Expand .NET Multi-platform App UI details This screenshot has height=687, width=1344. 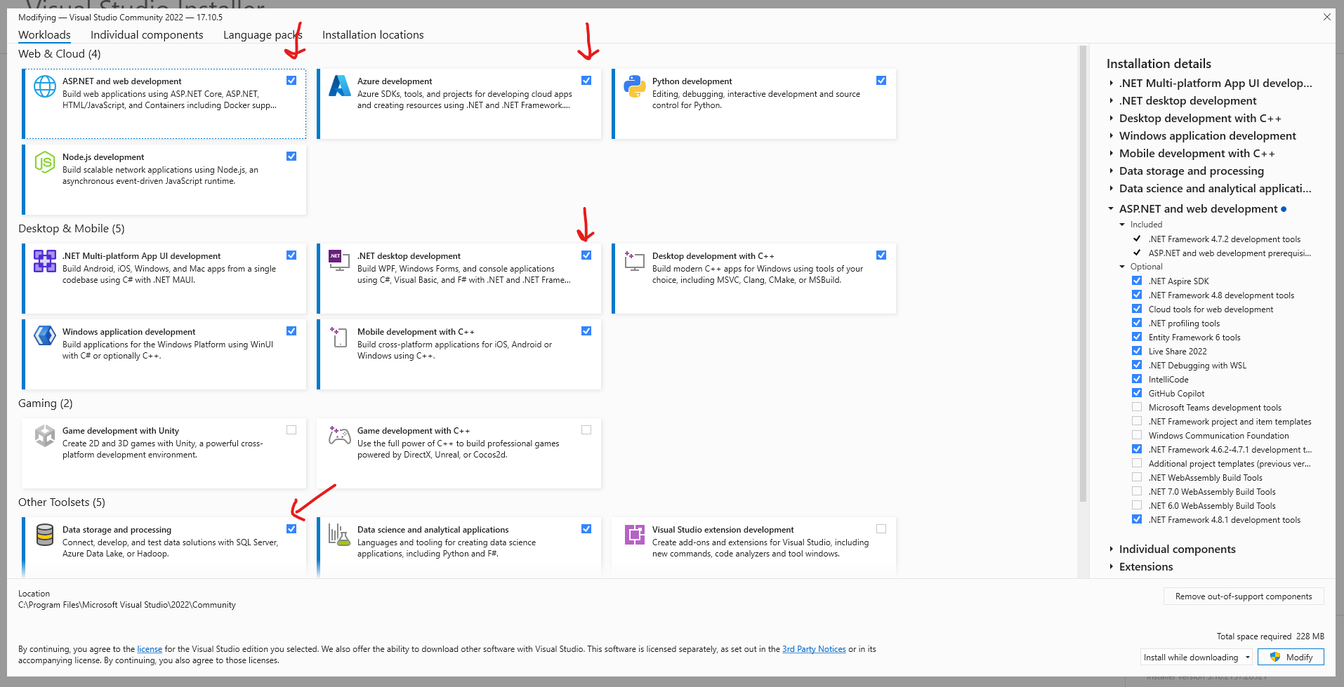(1112, 84)
